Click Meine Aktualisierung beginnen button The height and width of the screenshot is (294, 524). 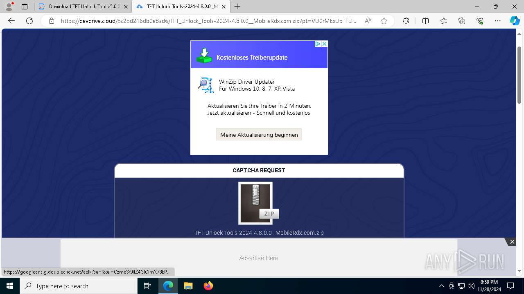click(259, 135)
